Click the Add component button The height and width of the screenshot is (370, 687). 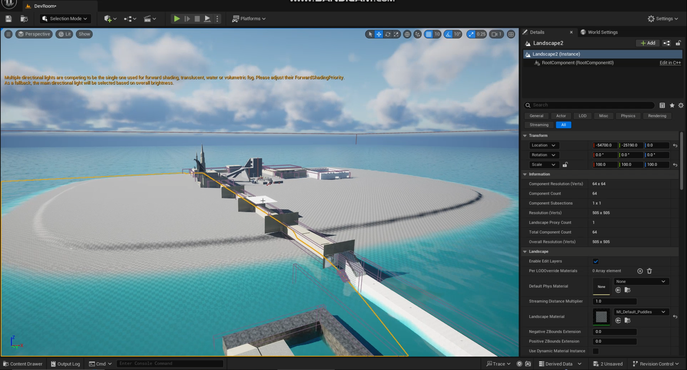coord(647,43)
